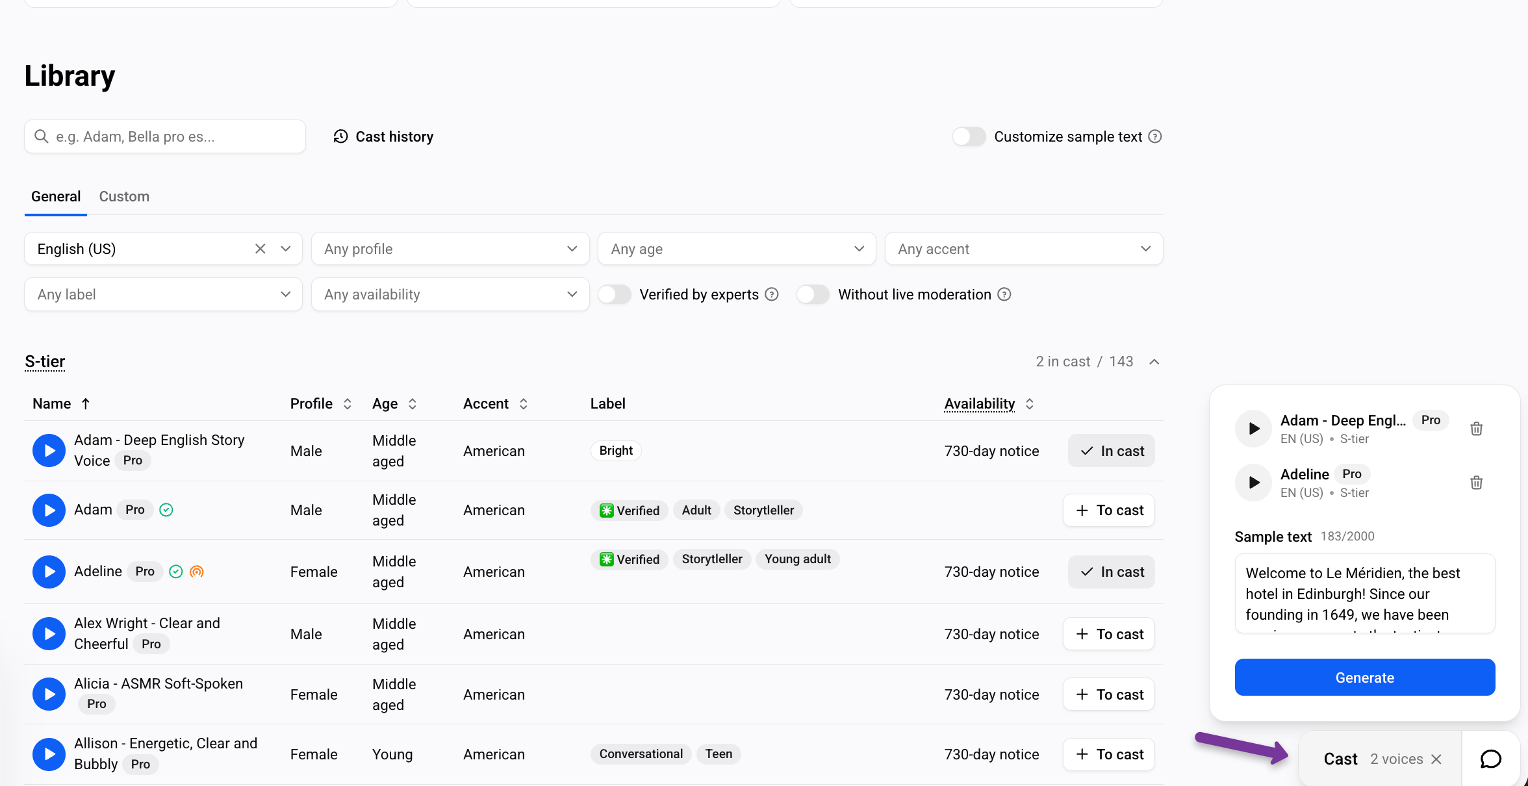Screen dimensions: 1528x786
Task: Sort the table by Profile
Action: (x=348, y=403)
